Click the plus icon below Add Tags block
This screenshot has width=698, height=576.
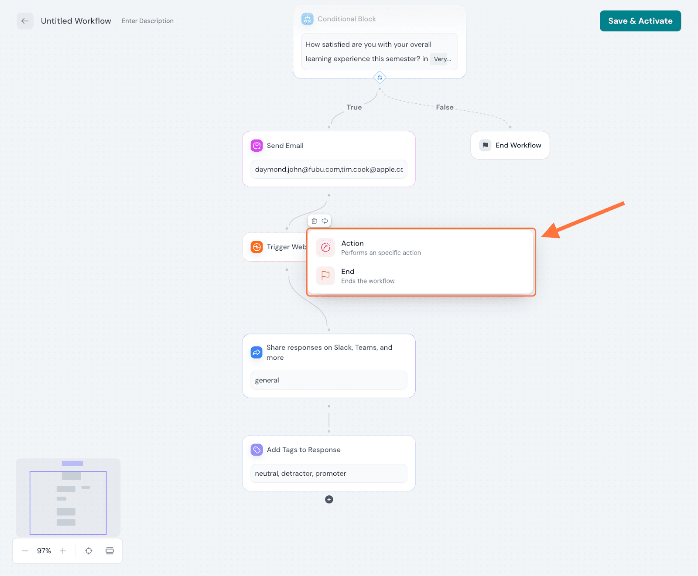pyautogui.click(x=329, y=499)
